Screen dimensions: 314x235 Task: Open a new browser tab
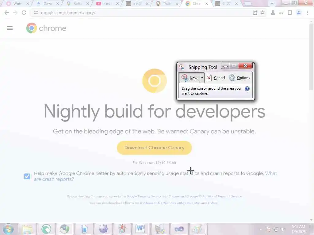(248, 4)
